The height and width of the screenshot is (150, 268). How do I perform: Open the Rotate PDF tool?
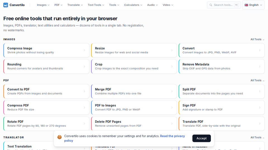coord(46,124)
